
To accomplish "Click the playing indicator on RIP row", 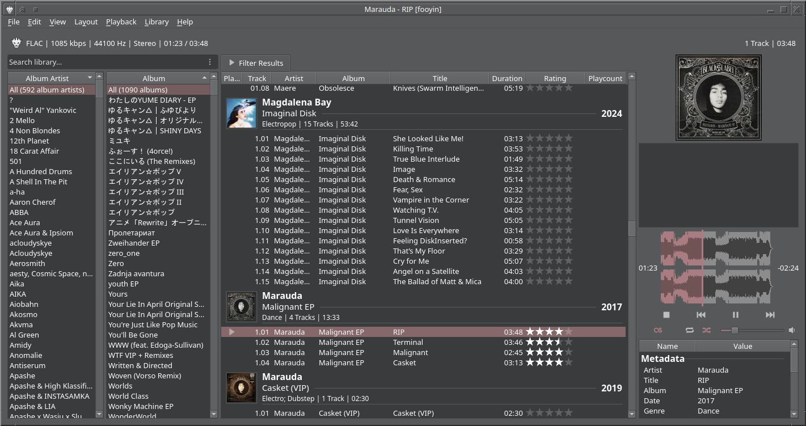I will [231, 332].
